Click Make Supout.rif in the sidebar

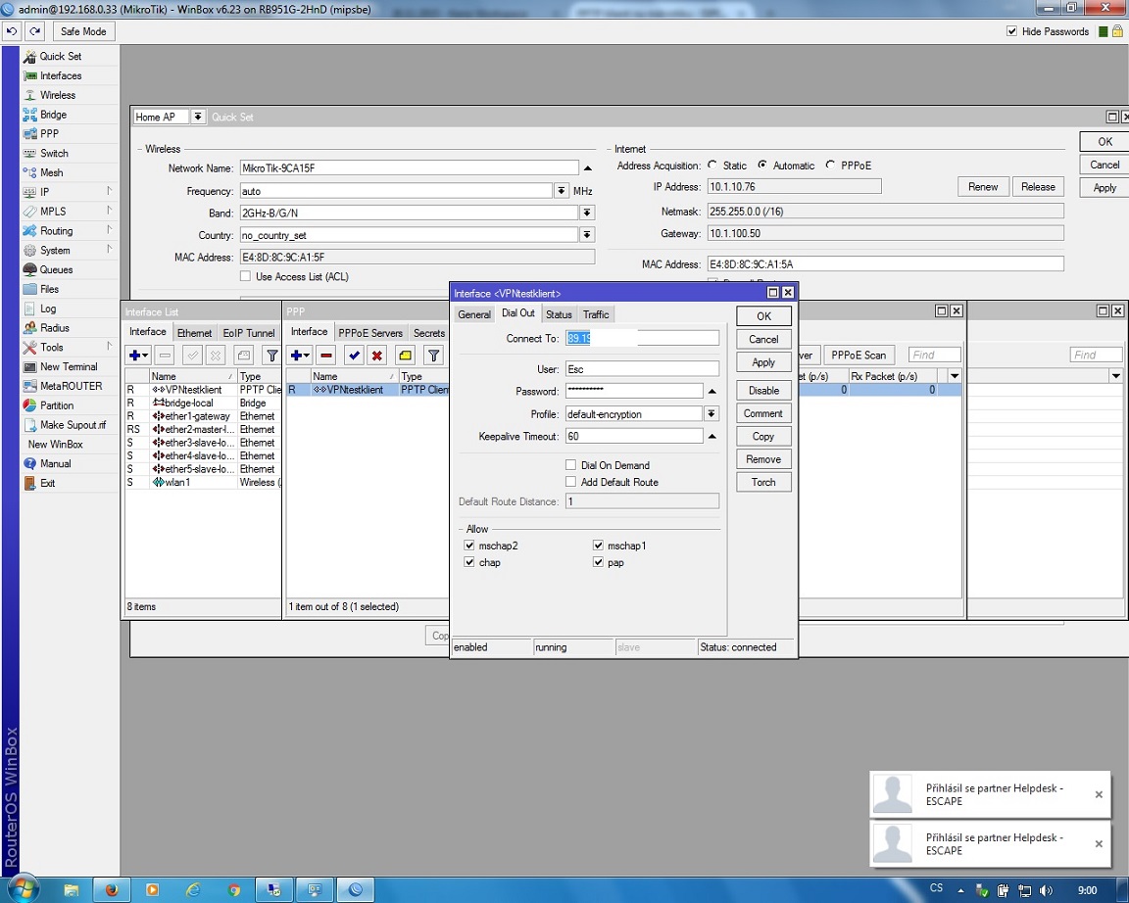pos(73,425)
